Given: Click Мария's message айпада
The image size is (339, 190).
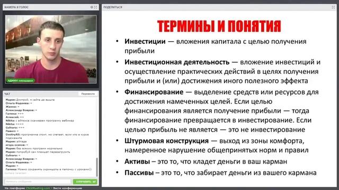Looking at the screenshot, I should pyautogui.click(x=16, y=141).
